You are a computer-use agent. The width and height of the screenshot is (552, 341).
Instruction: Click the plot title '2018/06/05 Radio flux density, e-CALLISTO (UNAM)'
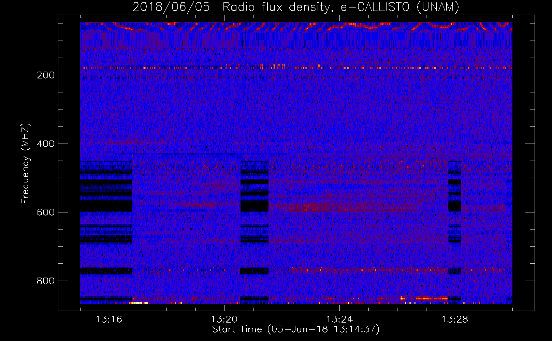296,7
